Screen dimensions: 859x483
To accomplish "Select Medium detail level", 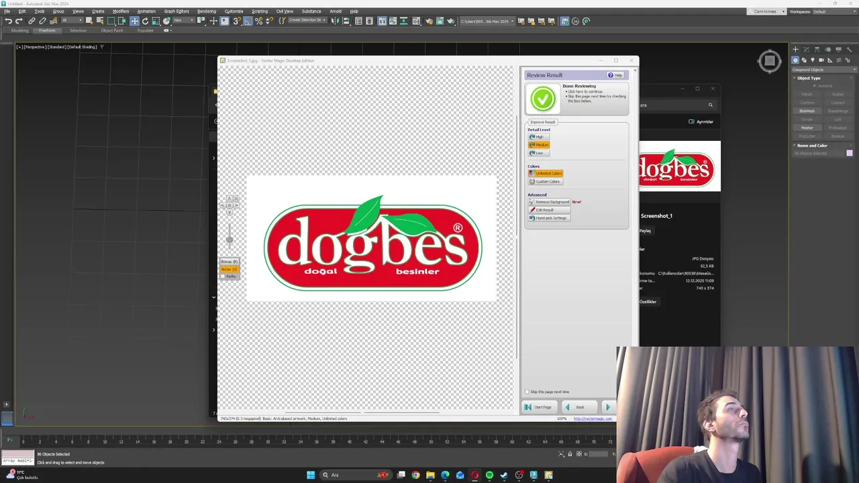I will [x=539, y=145].
